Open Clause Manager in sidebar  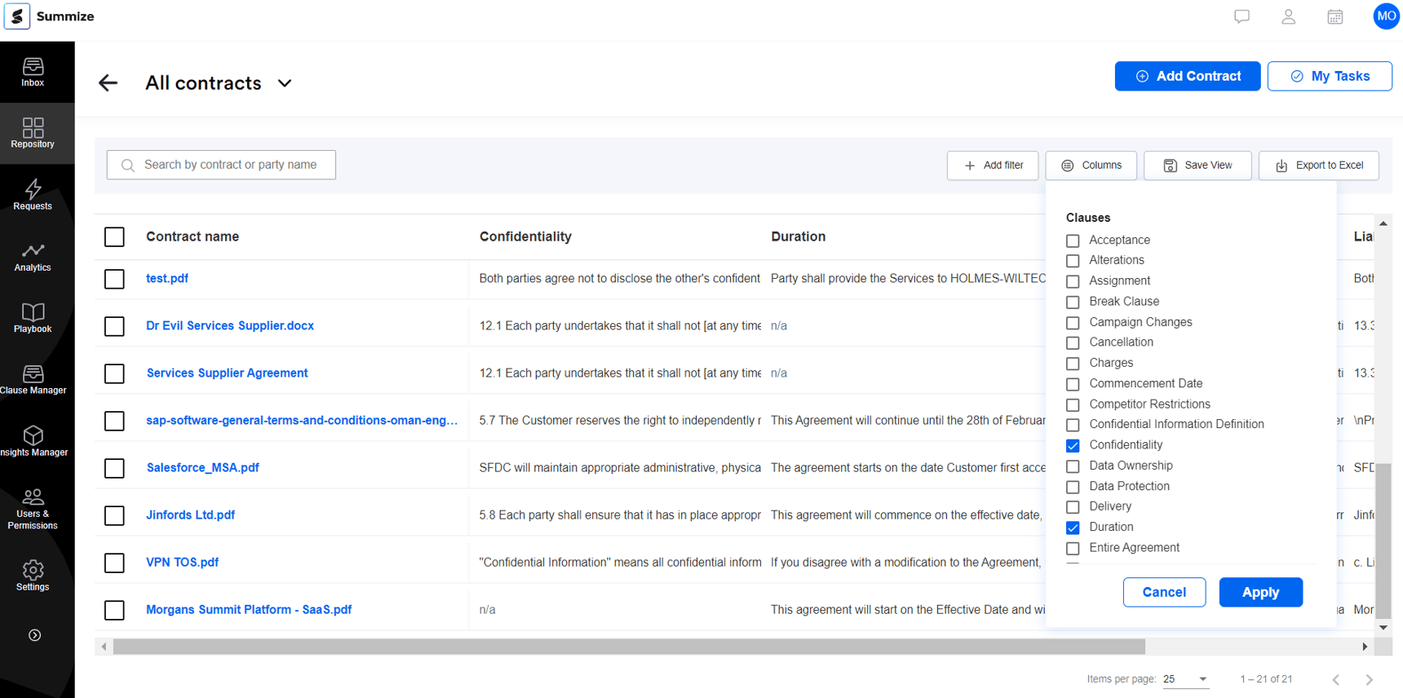[33, 380]
